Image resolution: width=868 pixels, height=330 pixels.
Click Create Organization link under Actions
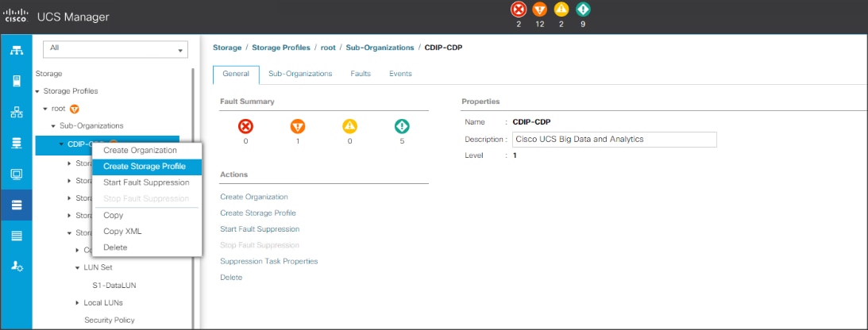pyautogui.click(x=254, y=197)
